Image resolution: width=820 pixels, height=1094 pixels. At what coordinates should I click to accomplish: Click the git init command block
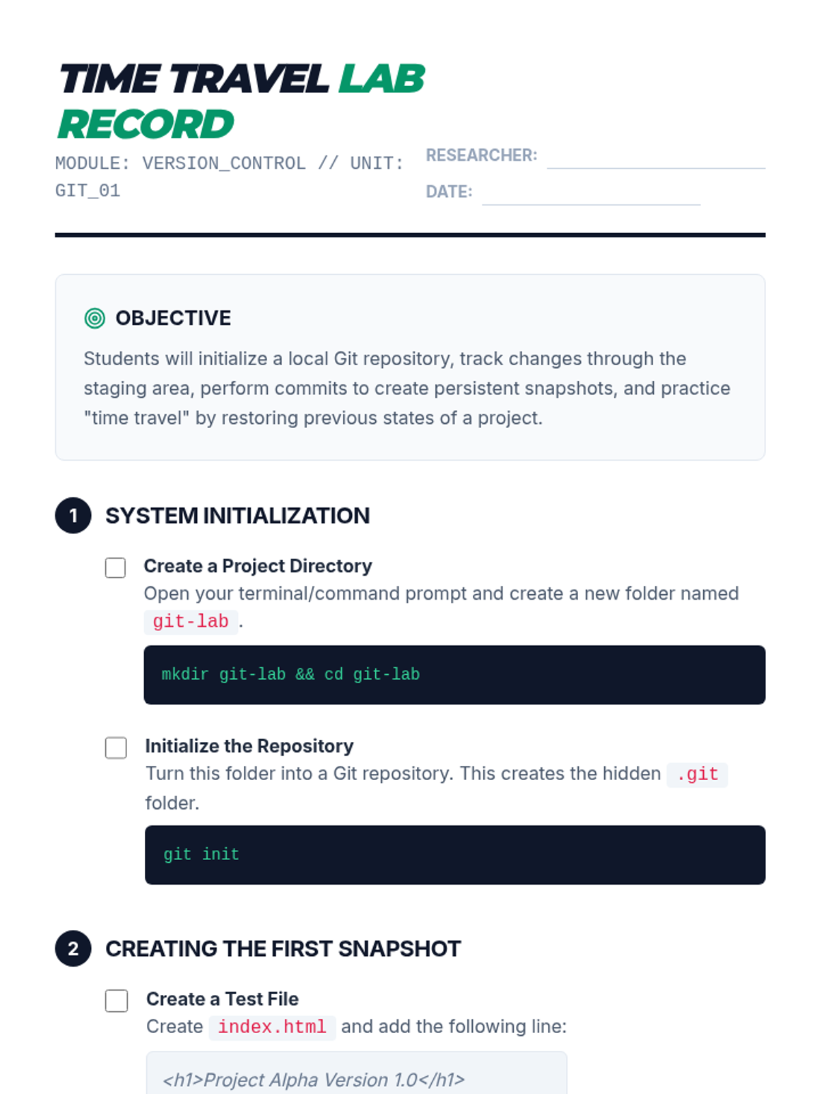pyautogui.click(x=455, y=855)
